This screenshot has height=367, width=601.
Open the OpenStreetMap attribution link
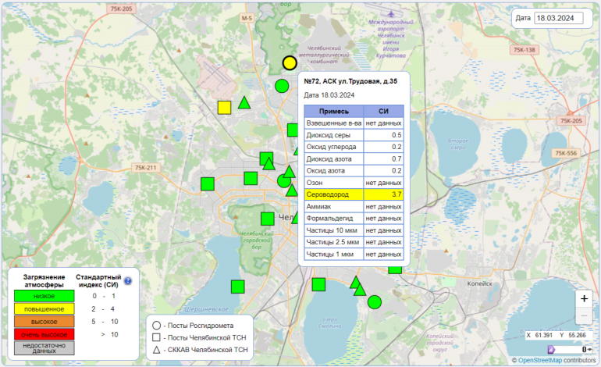(539, 360)
